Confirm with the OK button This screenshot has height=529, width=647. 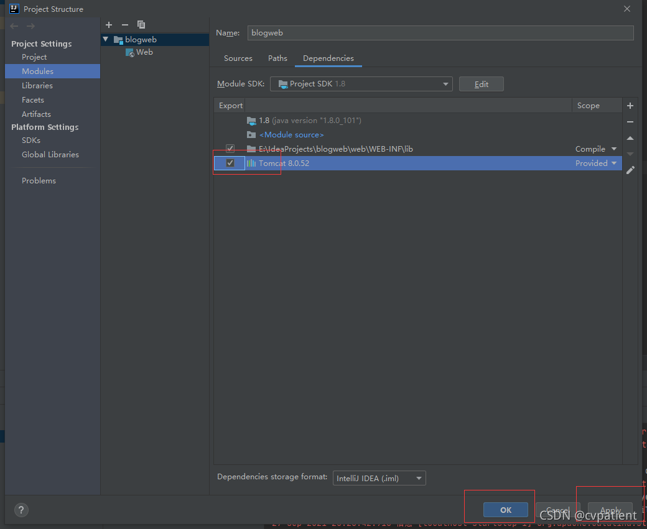coord(505,510)
